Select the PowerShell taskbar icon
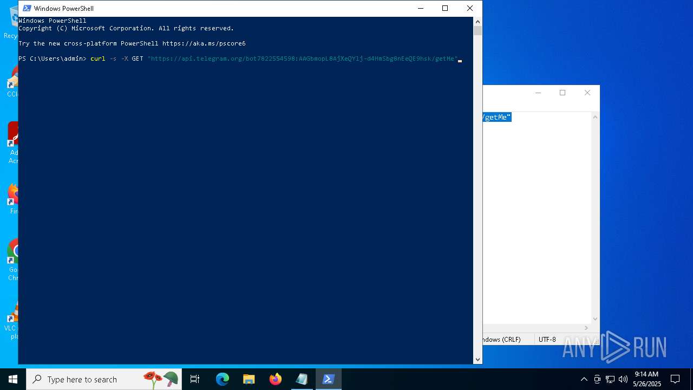The image size is (693, 390). pos(328,379)
